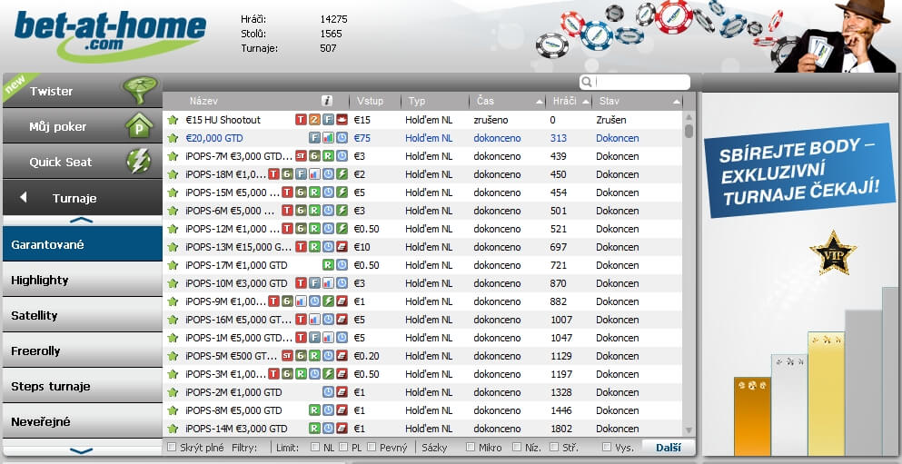The image size is (902, 464).
Task: Check the PL limit filter
Action: tap(343, 448)
